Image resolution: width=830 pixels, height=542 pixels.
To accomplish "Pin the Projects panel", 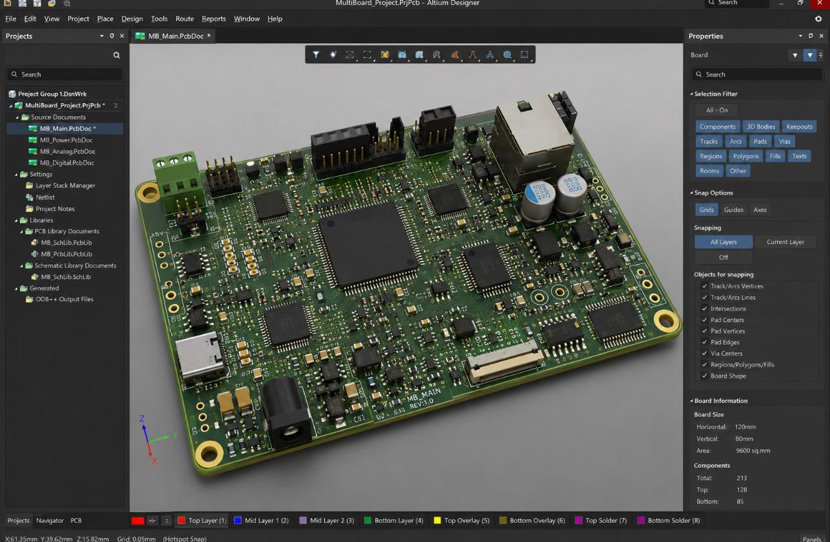I will pos(112,36).
